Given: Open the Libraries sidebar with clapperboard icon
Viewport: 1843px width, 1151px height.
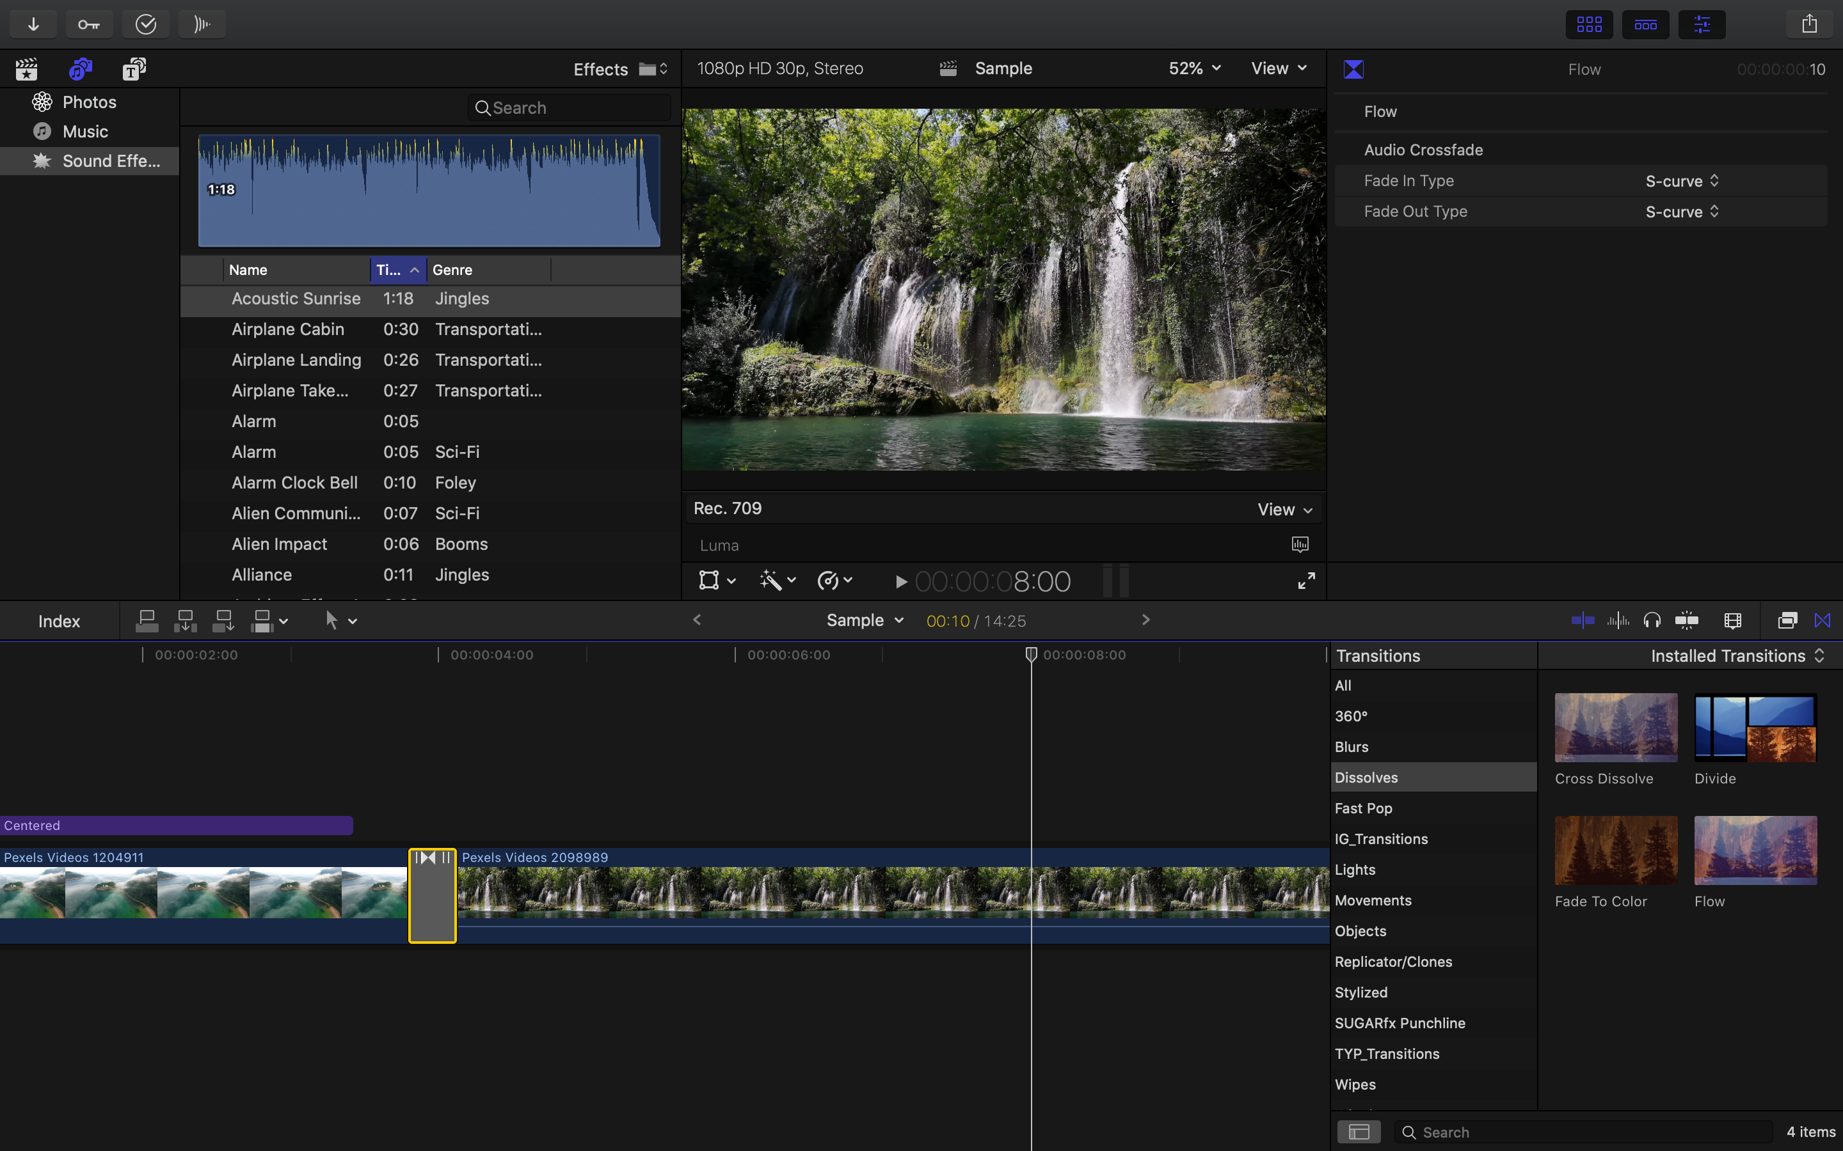Looking at the screenshot, I should [x=26, y=68].
